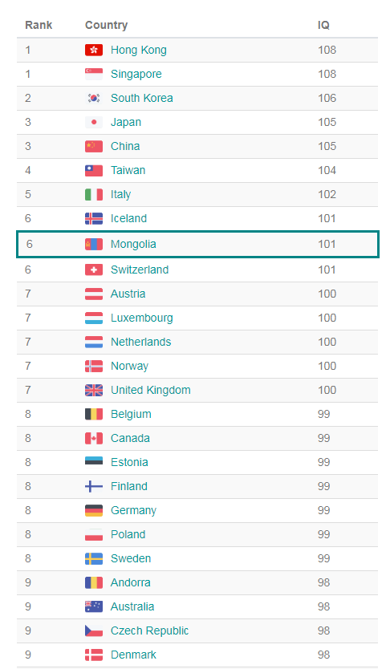Click the Czech Republic flag icon
Image resolution: width=386 pixels, height=669 pixels.
click(x=94, y=630)
